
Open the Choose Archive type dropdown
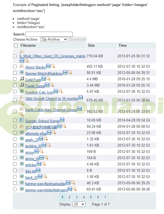click(x=54, y=40)
